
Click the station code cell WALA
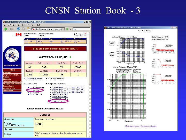(78, 67)
